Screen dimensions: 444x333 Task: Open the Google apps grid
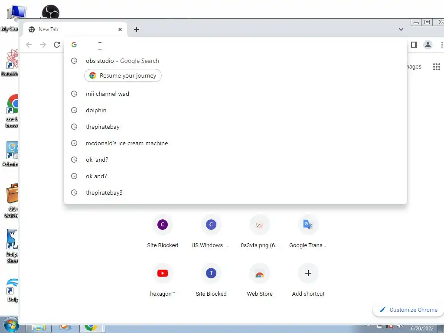point(436,67)
